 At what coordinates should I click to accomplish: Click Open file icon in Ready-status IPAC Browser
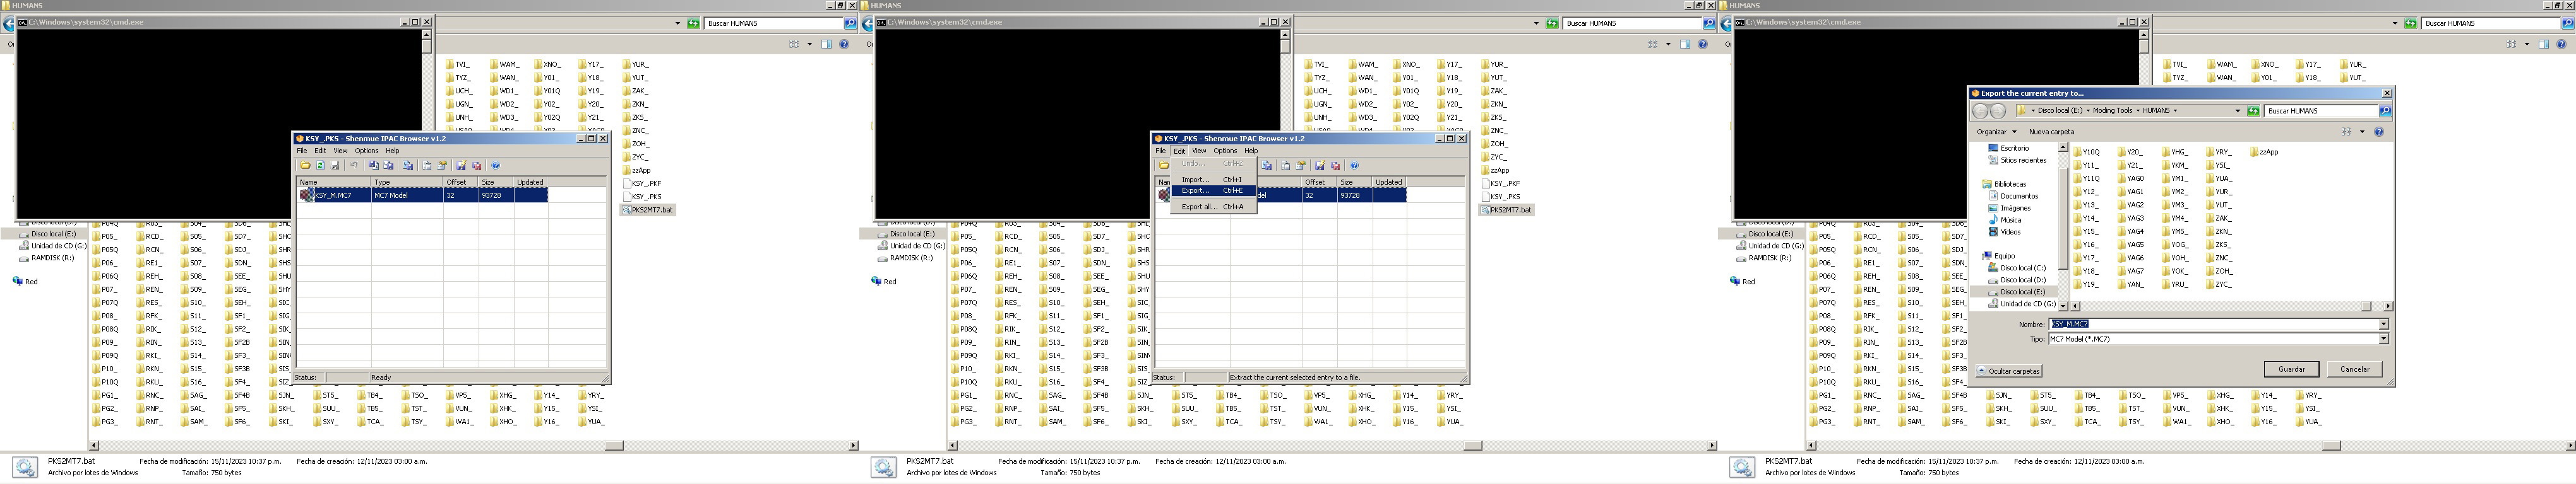click(x=306, y=166)
